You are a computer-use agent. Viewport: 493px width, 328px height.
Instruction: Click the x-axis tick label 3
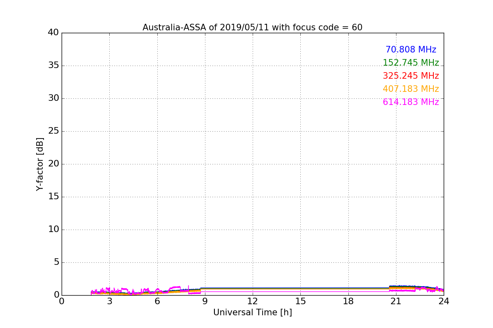point(109,301)
